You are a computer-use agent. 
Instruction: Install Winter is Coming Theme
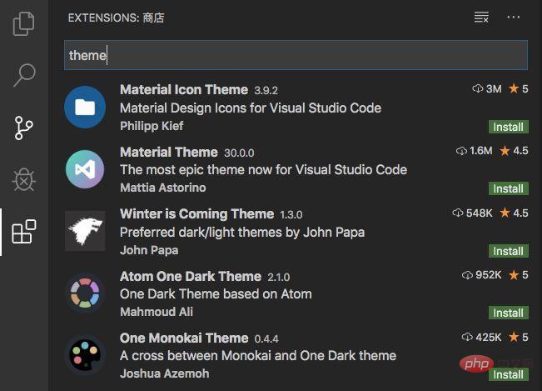(507, 251)
